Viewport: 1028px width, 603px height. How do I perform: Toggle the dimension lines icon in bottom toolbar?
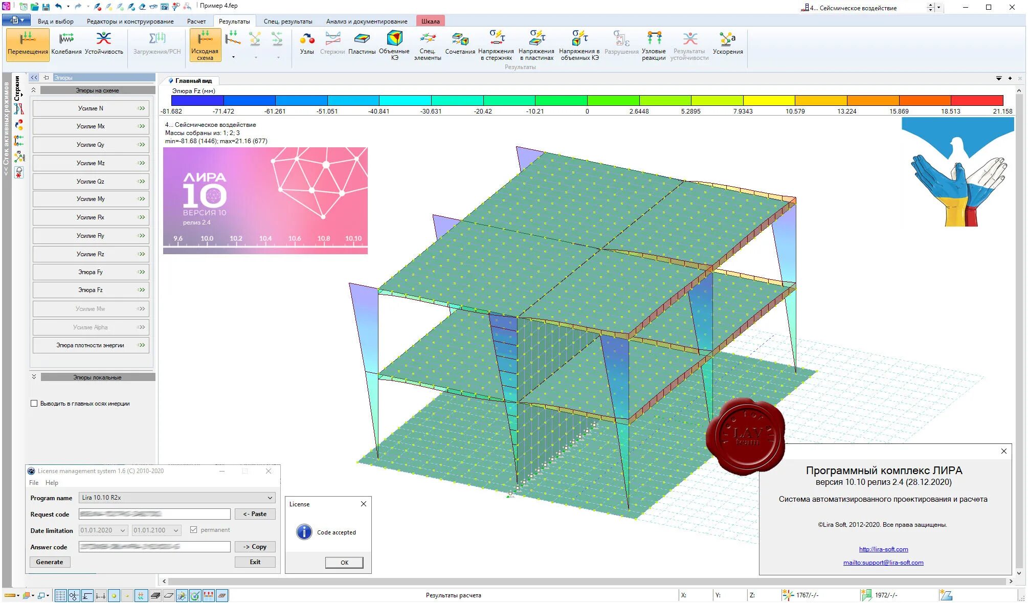pos(101,595)
